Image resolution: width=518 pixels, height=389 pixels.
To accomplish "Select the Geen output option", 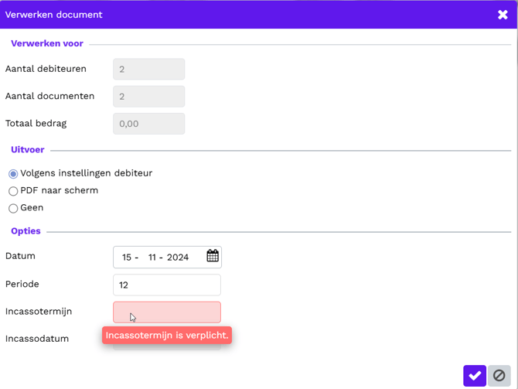I will coord(13,208).
